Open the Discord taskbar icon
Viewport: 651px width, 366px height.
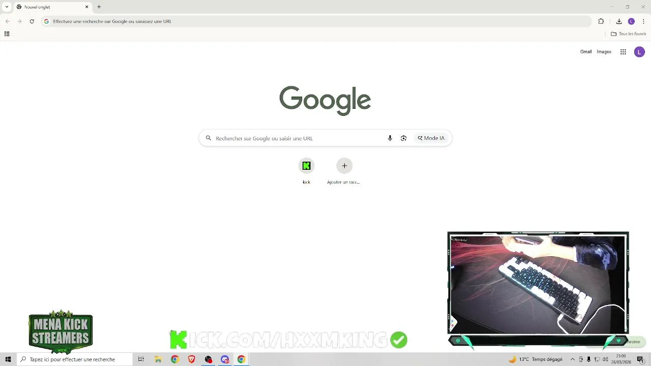click(x=225, y=359)
